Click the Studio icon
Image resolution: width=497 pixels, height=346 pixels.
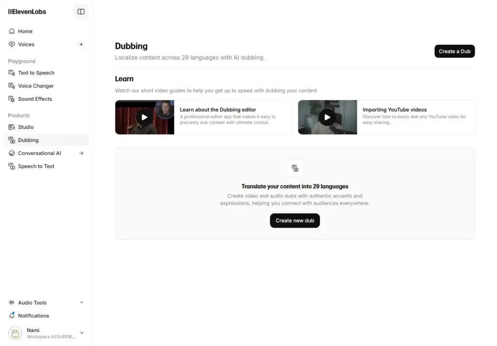click(x=12, y=127)
